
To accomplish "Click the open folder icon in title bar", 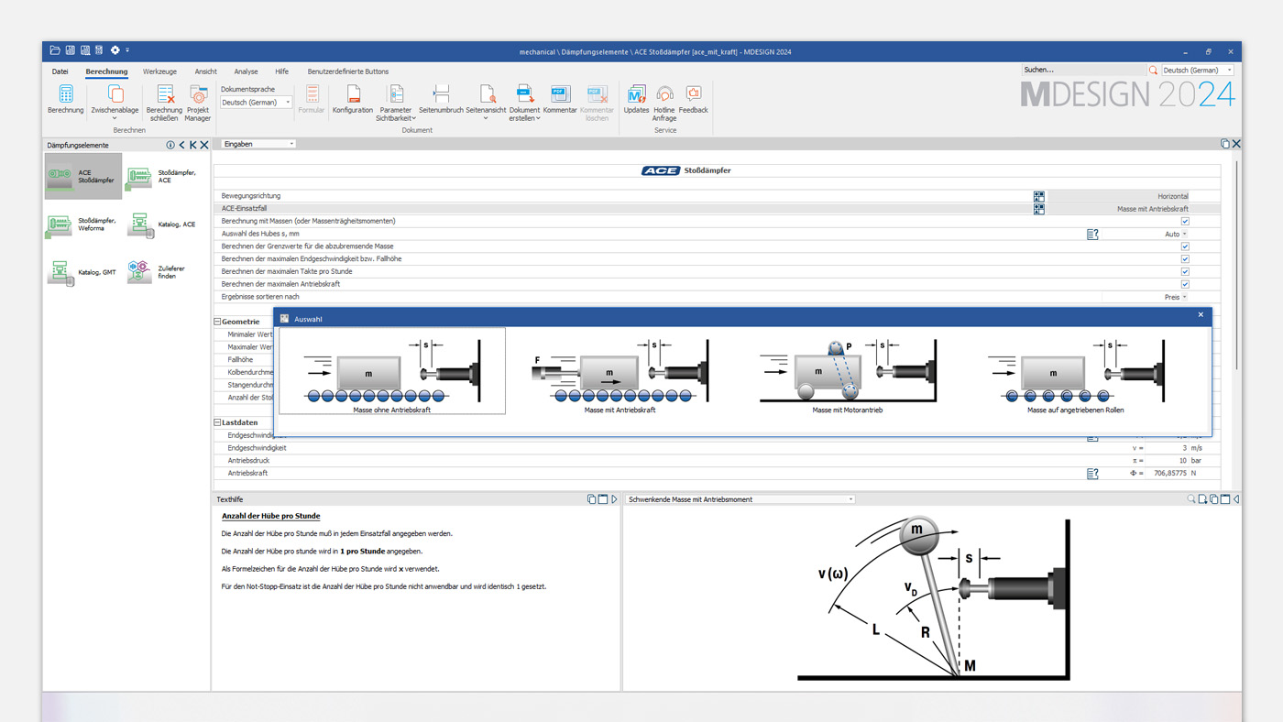I will point(55,50).
